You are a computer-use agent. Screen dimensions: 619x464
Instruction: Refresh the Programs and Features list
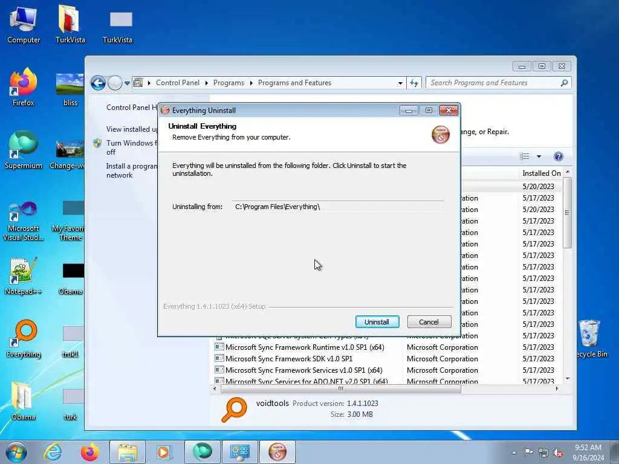[413, 83]
